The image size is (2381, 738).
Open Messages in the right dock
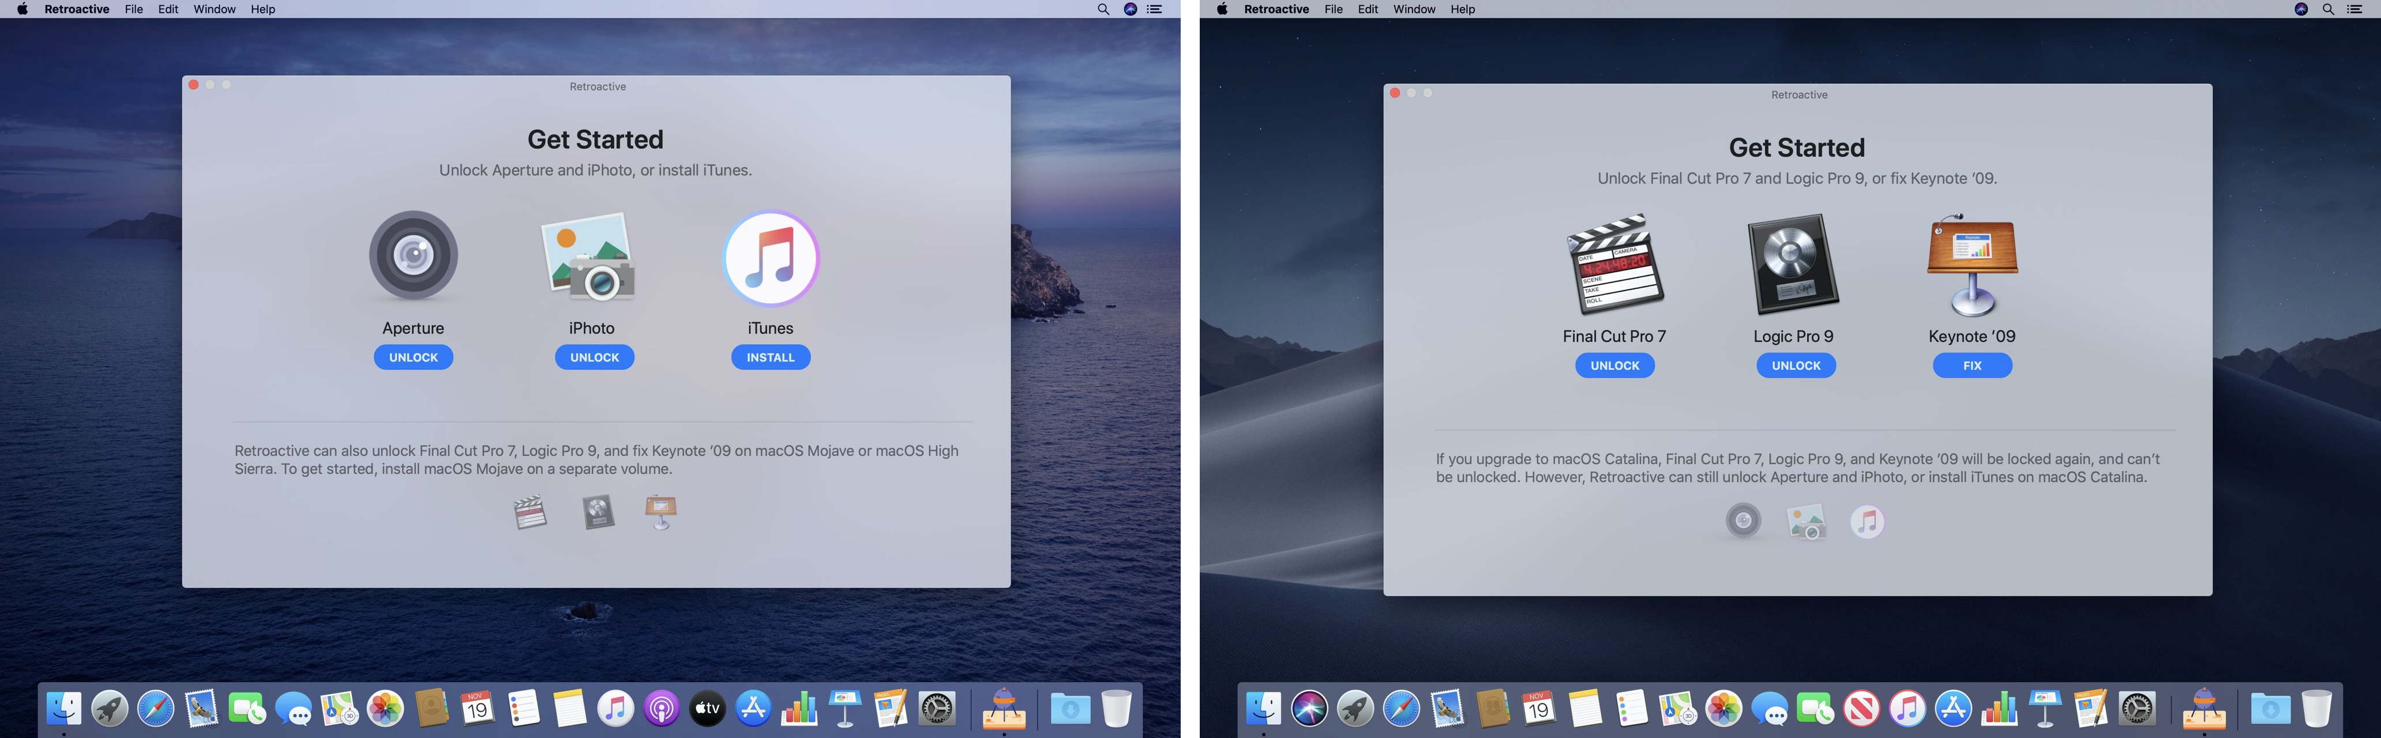coord(1770,709)
